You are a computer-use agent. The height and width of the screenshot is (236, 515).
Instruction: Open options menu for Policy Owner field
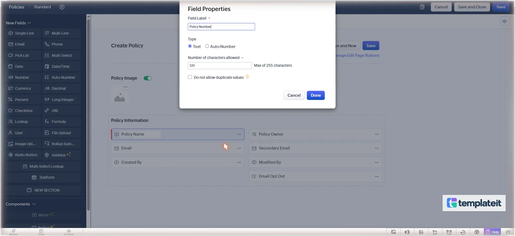pyautogui.click(x=377, y=134)
